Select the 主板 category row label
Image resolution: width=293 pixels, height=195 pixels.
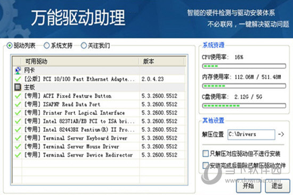(x=29, y=87)
